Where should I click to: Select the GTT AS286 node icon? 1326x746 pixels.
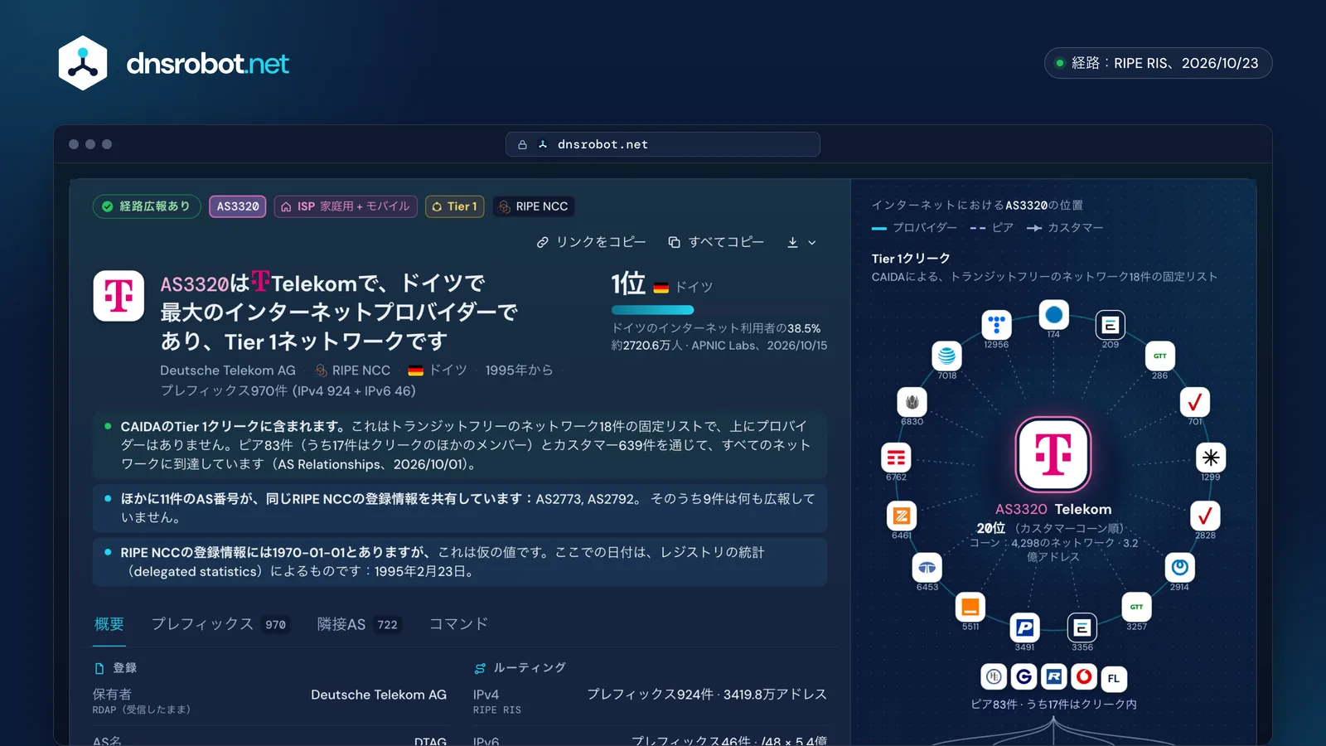(x=1159, y=356)
